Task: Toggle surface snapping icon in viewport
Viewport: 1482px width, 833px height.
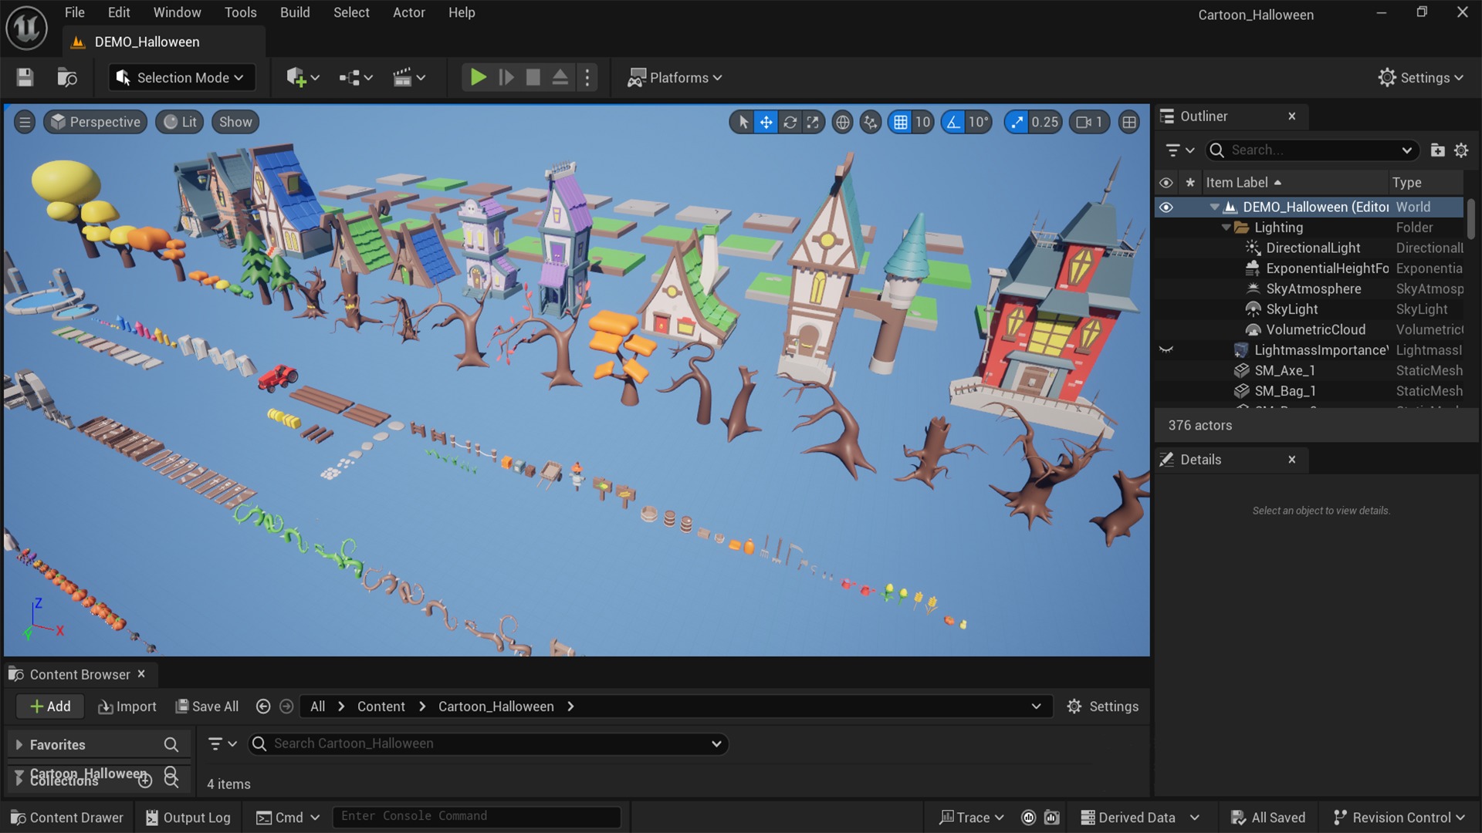Action: [x=871, y=122]
